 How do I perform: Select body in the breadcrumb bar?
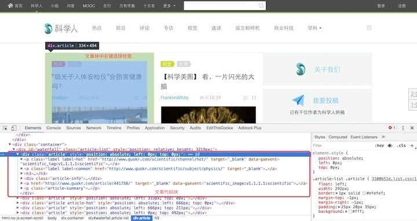tap(52, 218)
